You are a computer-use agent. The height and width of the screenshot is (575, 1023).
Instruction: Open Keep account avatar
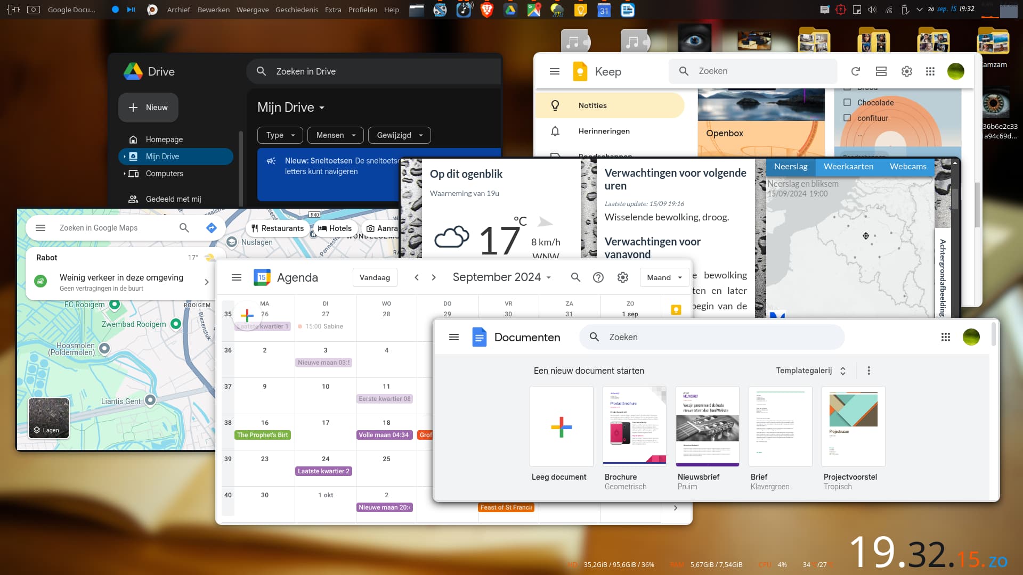[x=956, y=71]
